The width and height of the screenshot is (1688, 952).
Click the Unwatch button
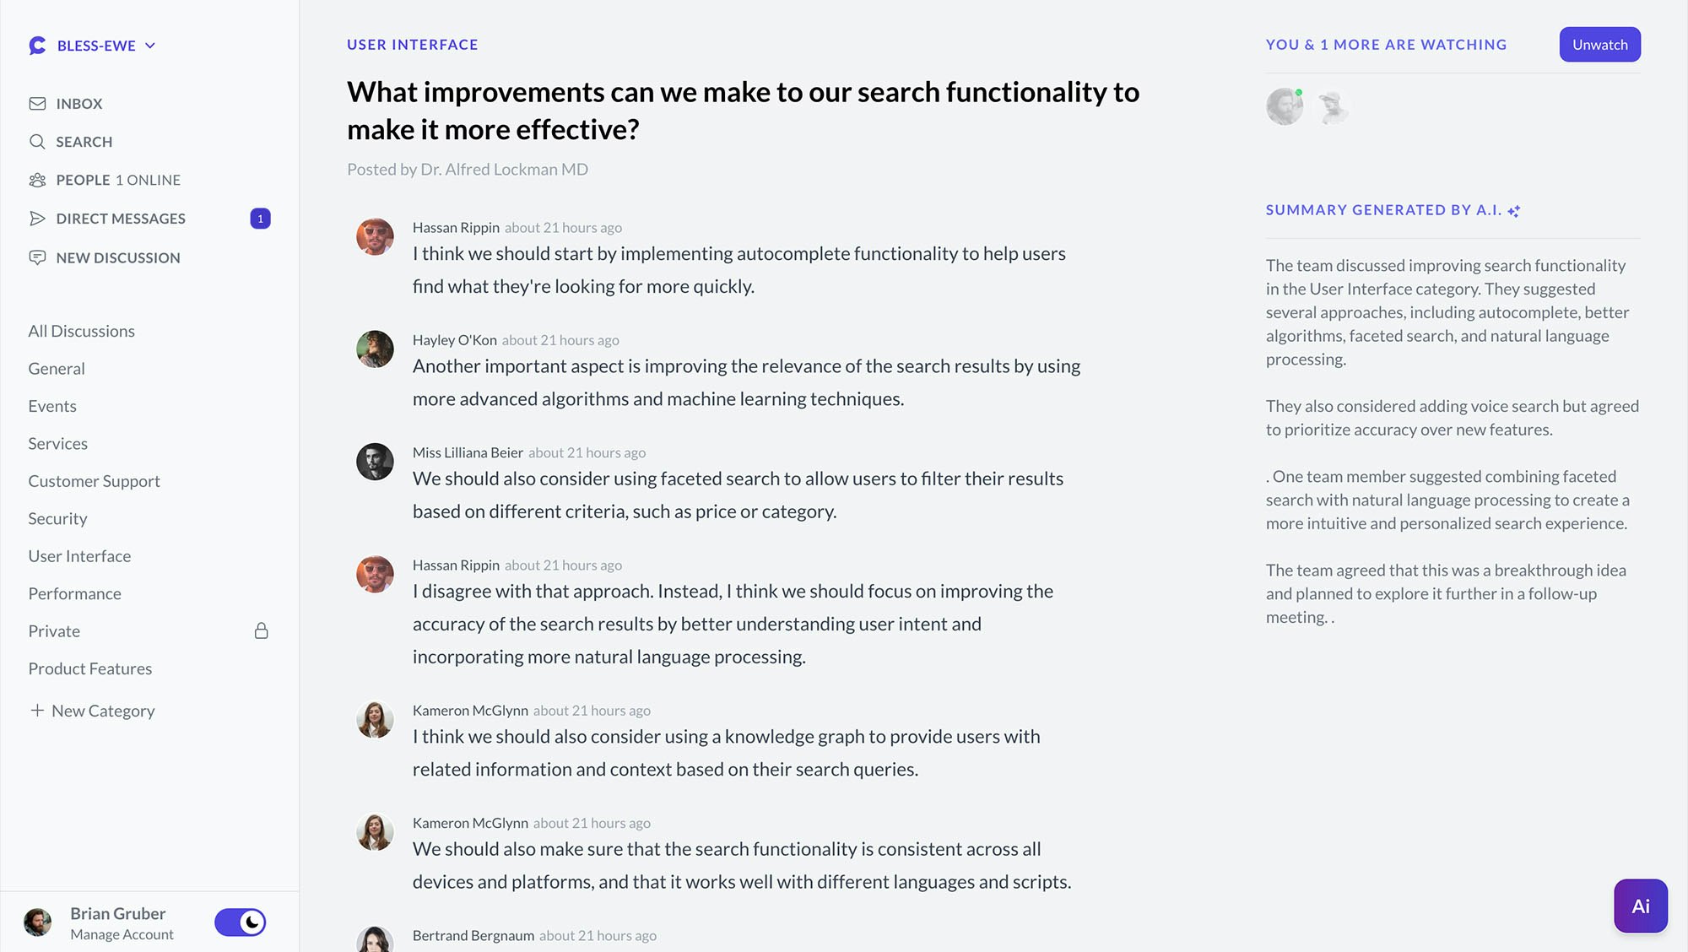(1599, 45)
